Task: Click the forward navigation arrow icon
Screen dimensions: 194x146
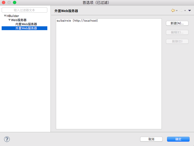Action: [x=181, y=10]
